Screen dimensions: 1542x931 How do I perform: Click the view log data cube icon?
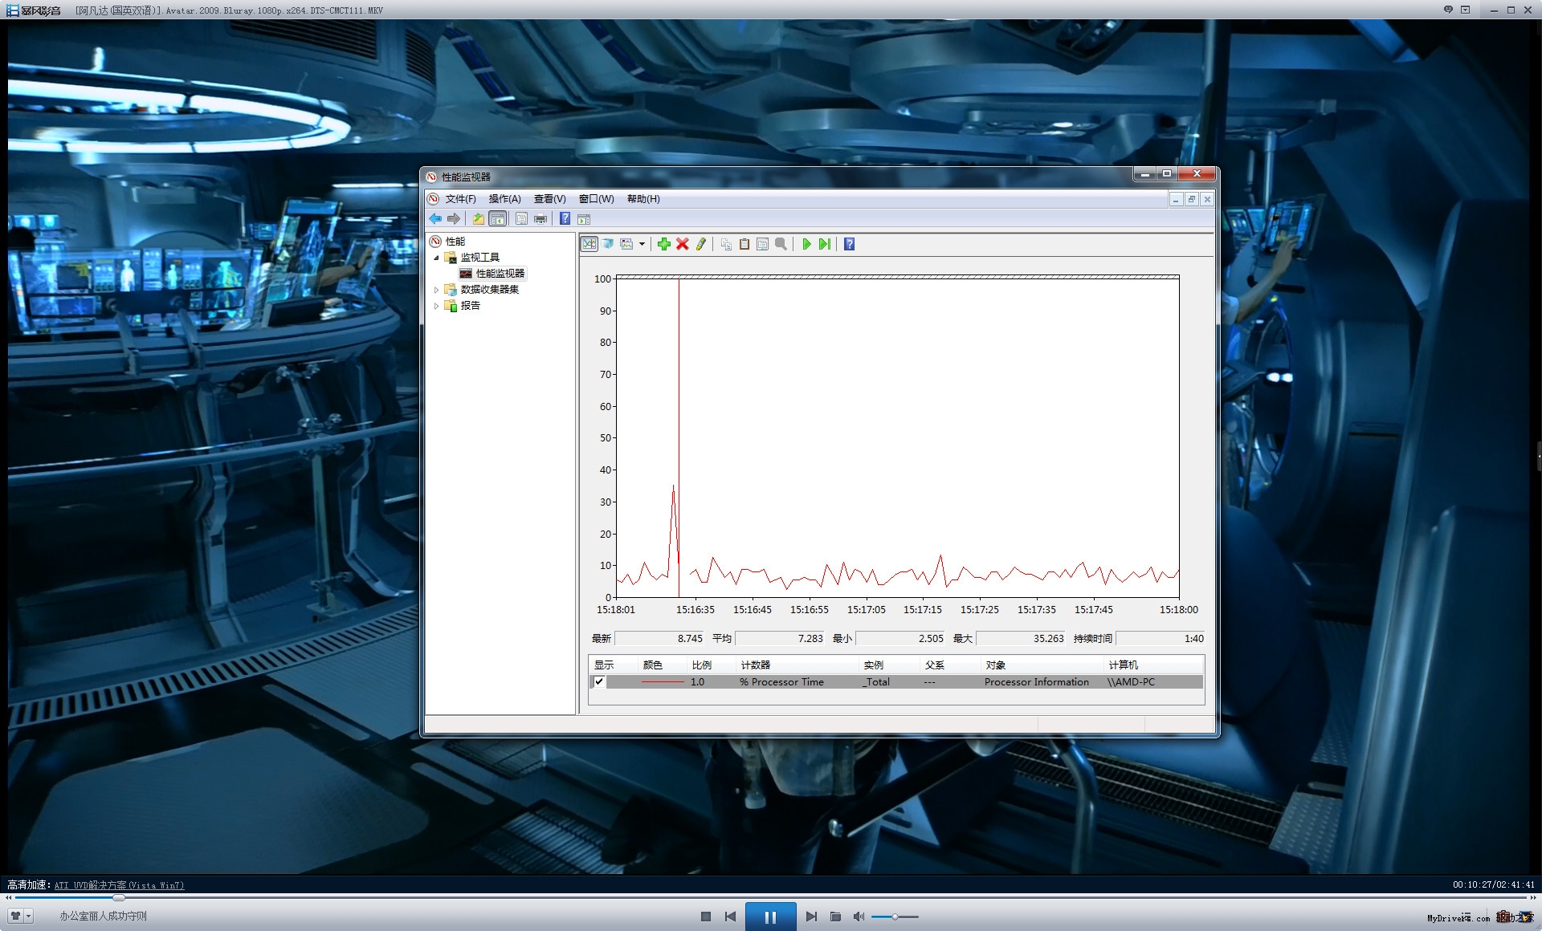pyautogui.click(x=608, y=244)
